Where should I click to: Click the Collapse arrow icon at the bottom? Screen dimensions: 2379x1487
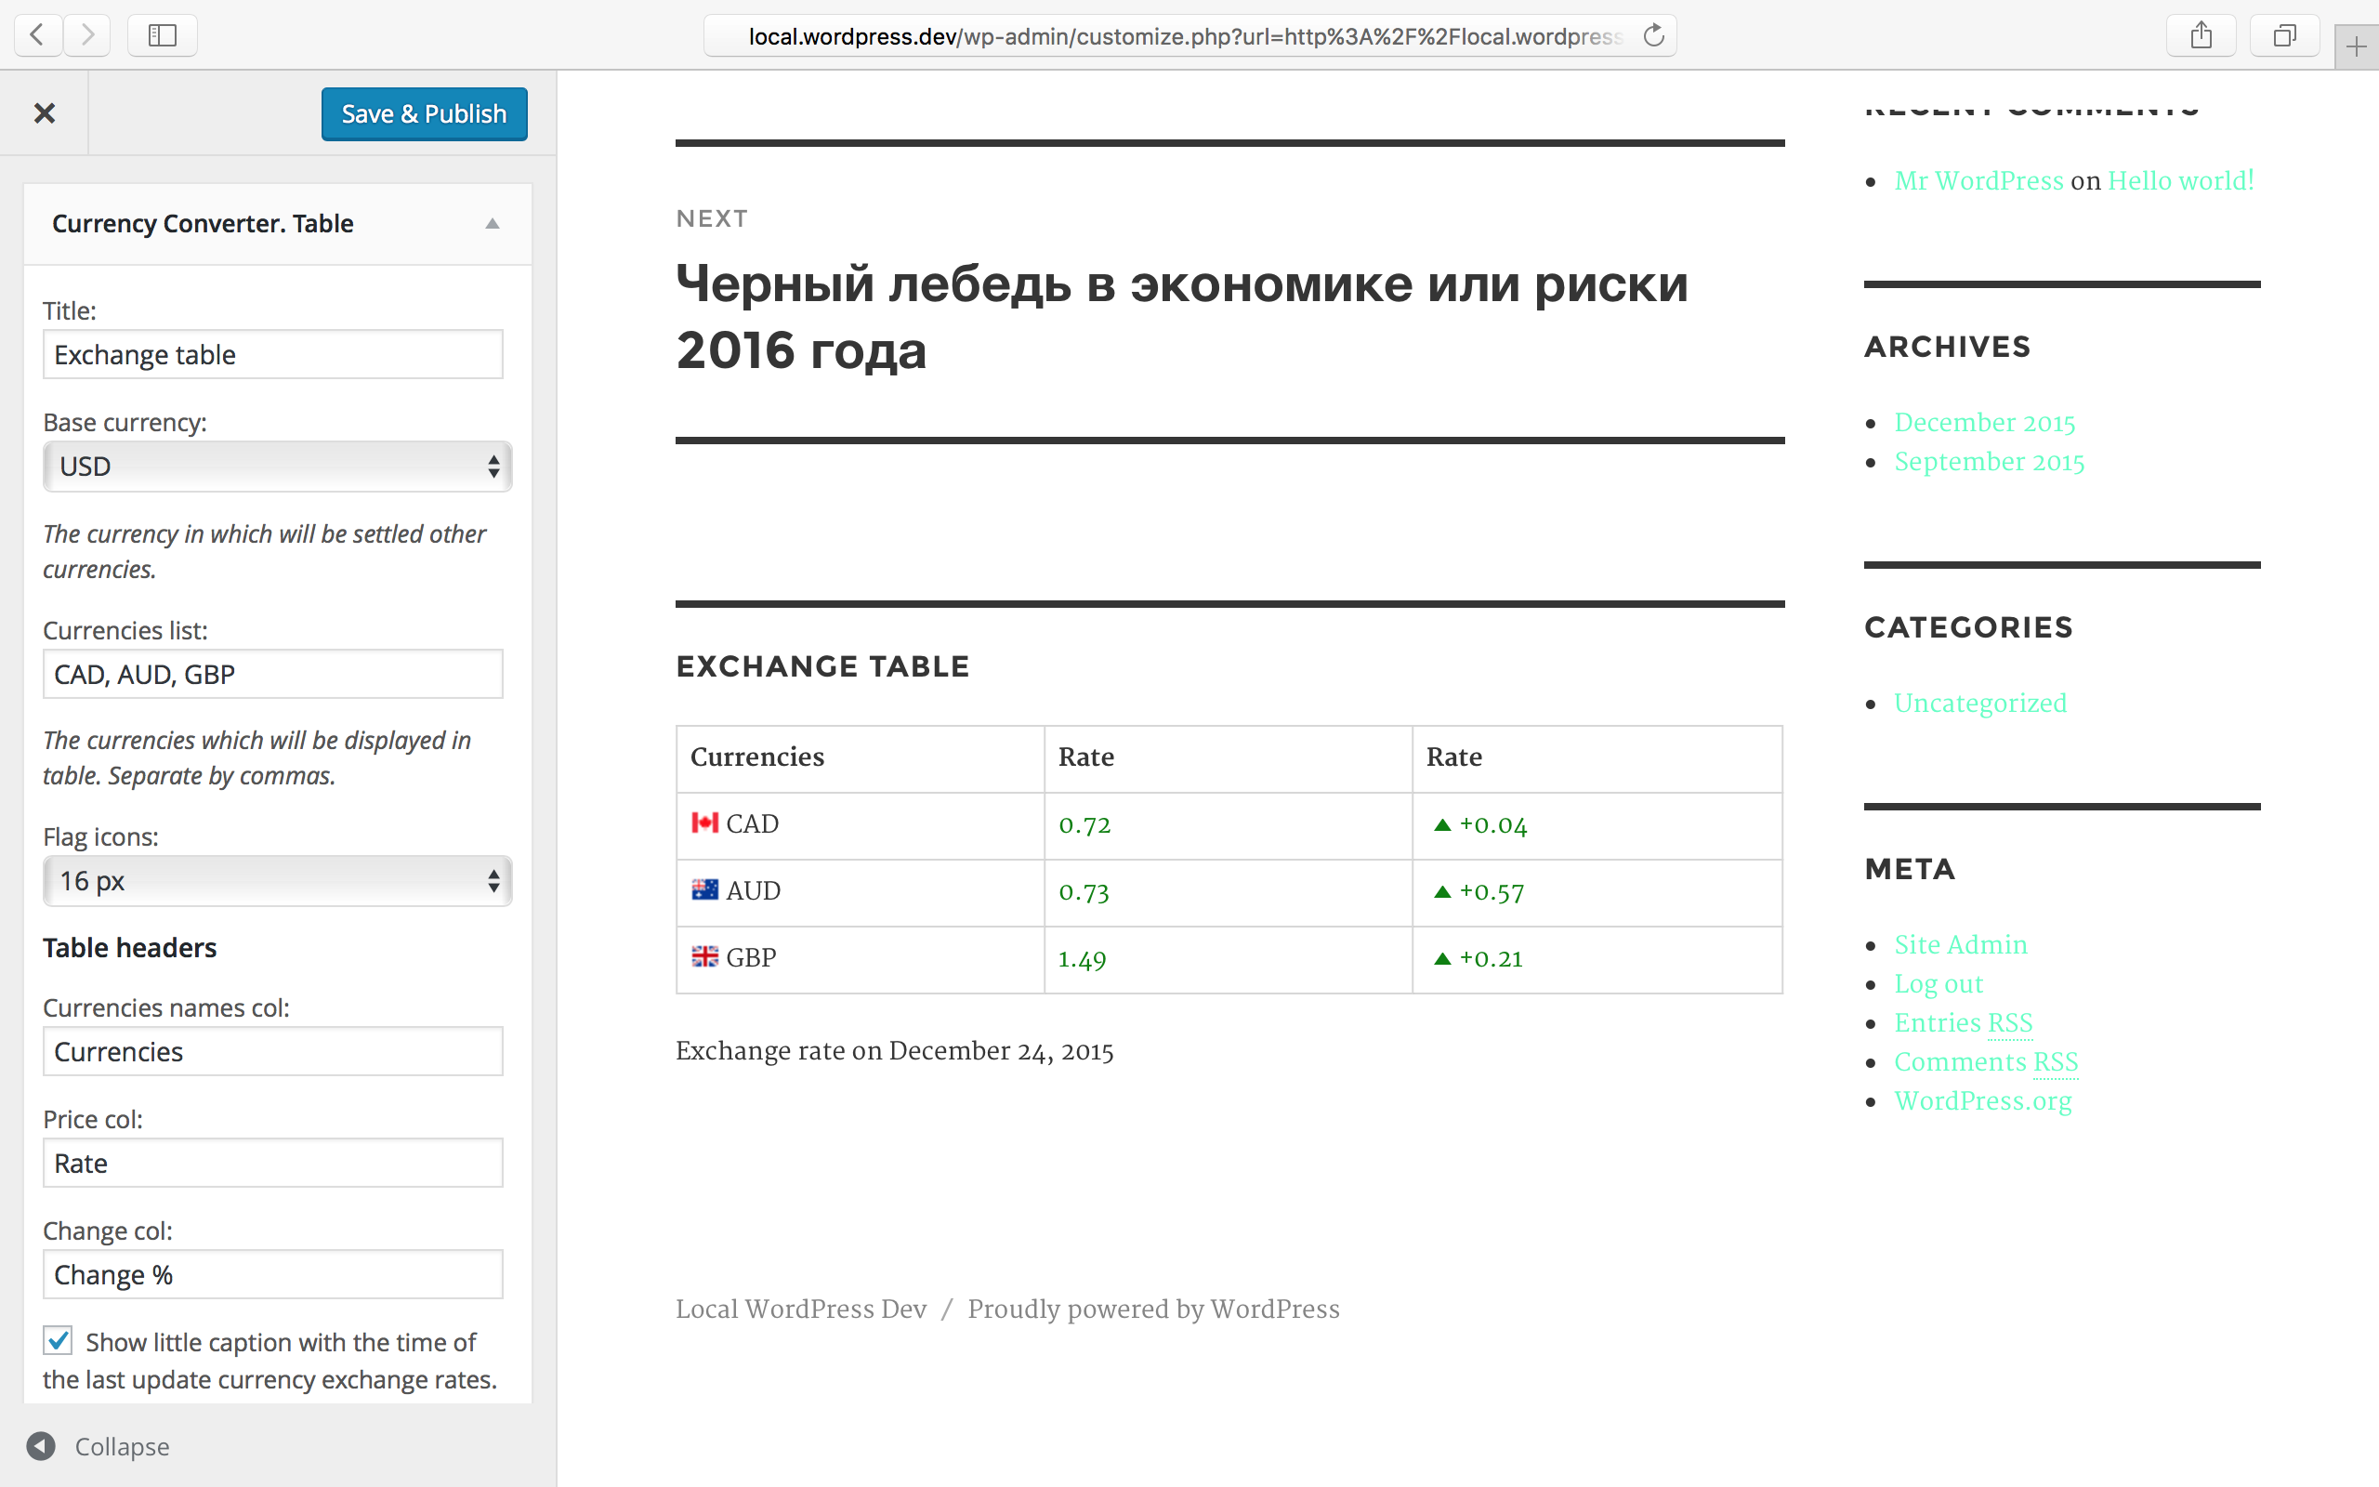41,1446
